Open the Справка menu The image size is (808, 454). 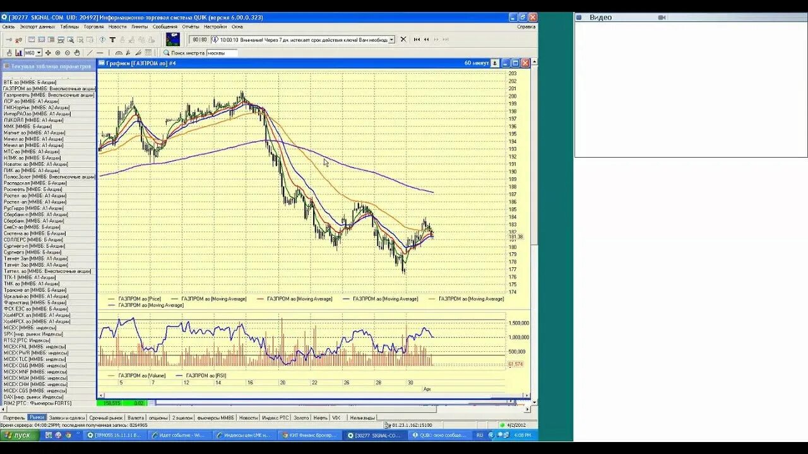click(x=526, y=26)
